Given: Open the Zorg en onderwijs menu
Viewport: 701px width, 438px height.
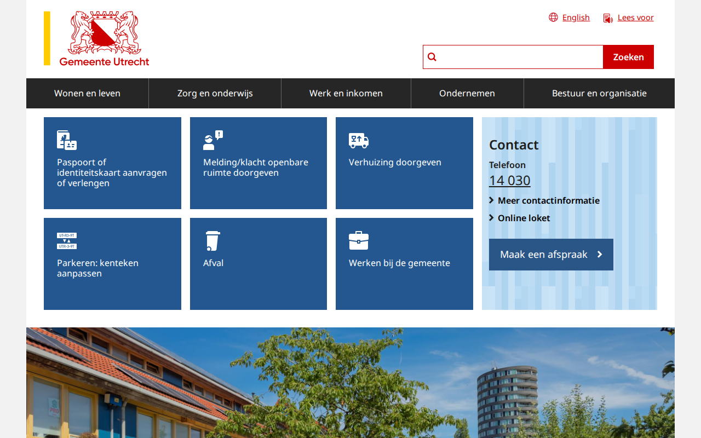Looking at the screenshot, I should [x=215, y=93].
